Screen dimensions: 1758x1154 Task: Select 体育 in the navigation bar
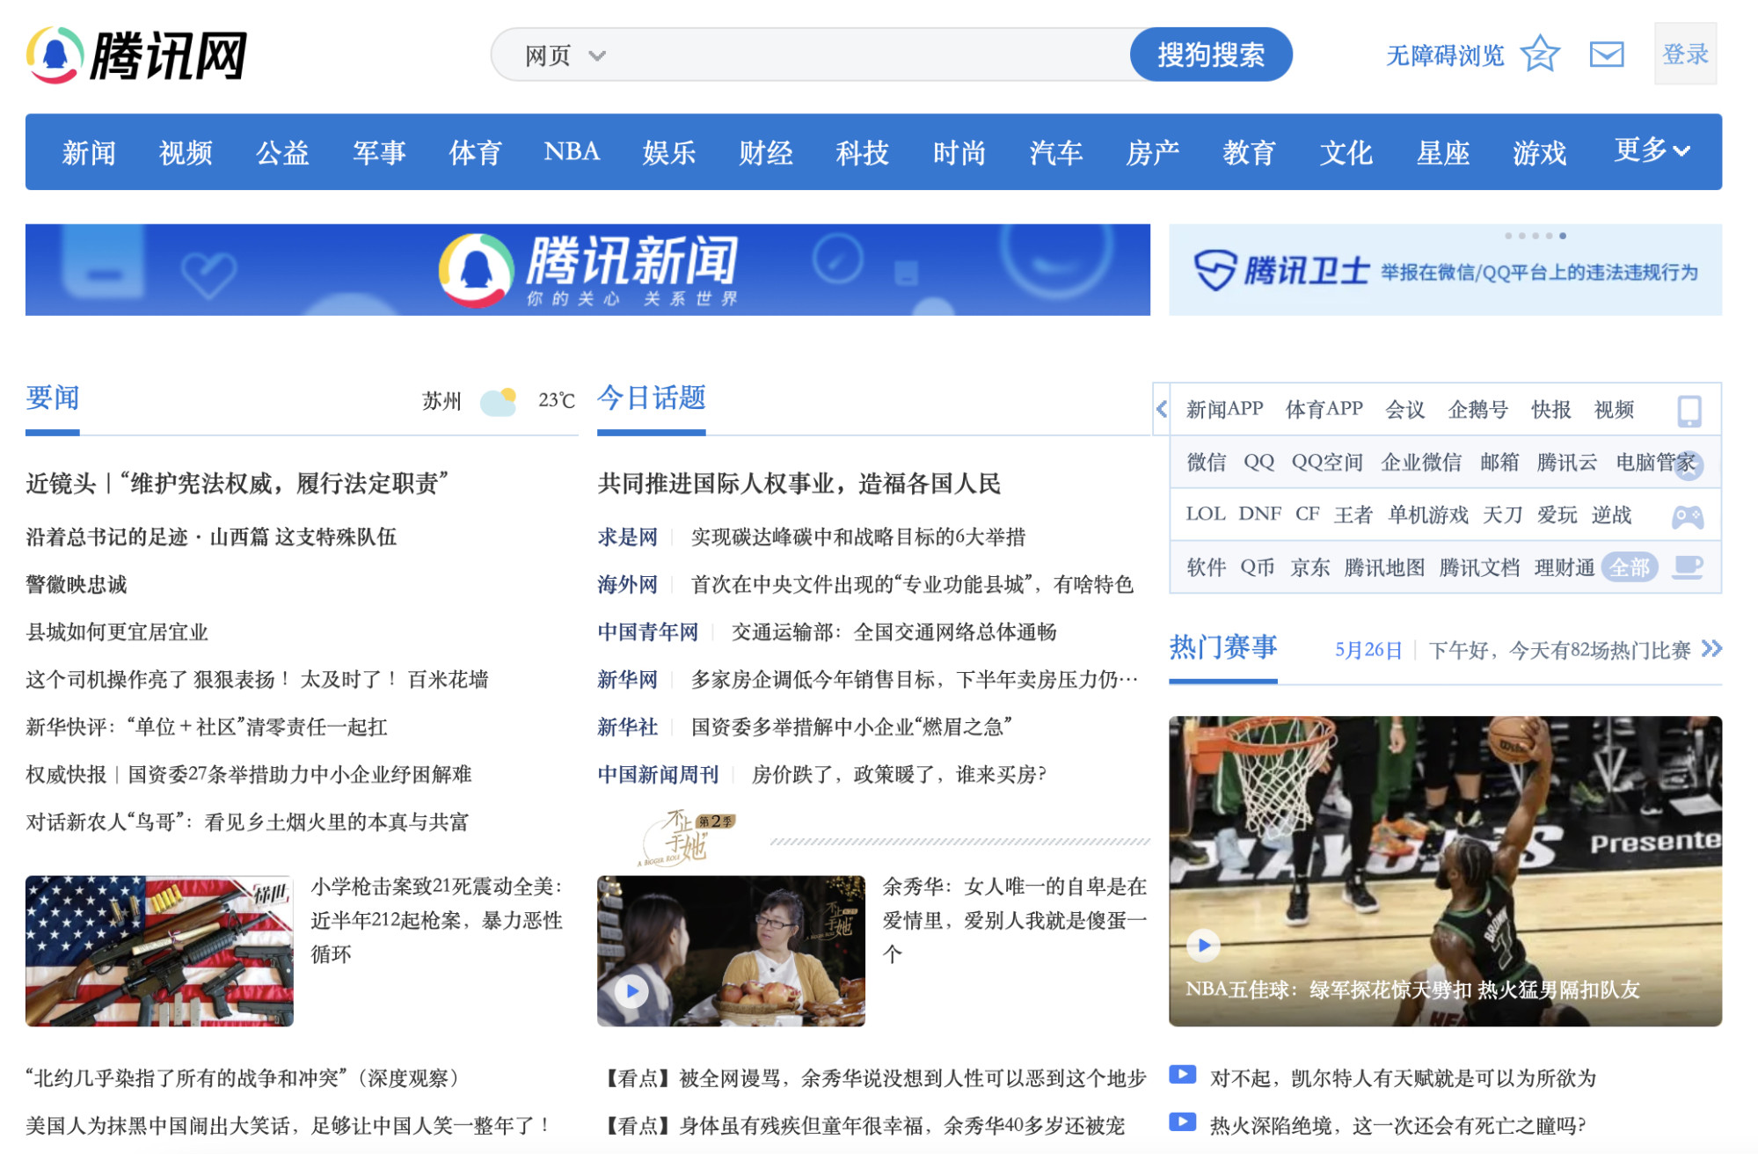pyautogui.click(x=475, y=152)
